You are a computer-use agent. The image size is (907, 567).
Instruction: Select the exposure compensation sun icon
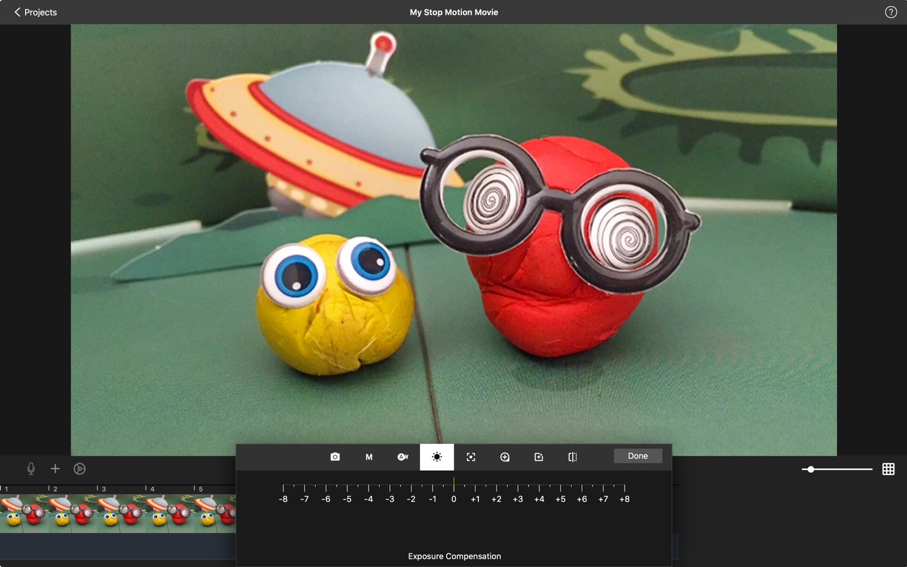(436, 457)
